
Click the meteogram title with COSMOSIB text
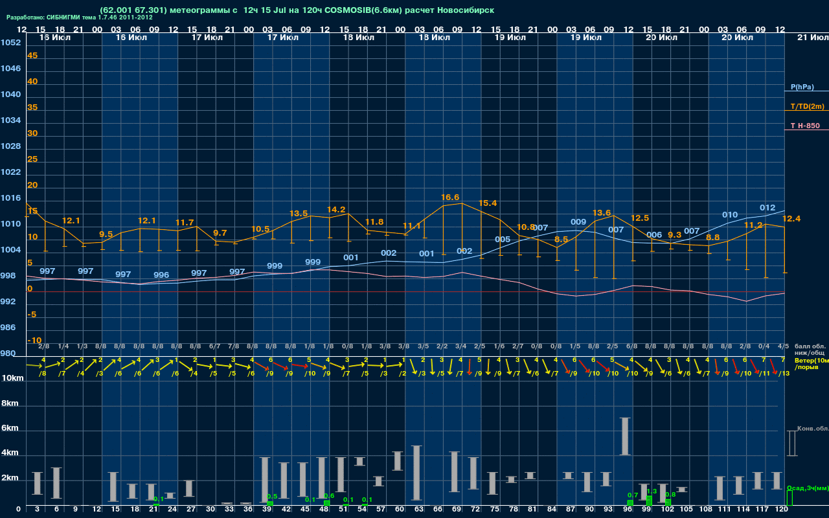(x=297, y=10)
